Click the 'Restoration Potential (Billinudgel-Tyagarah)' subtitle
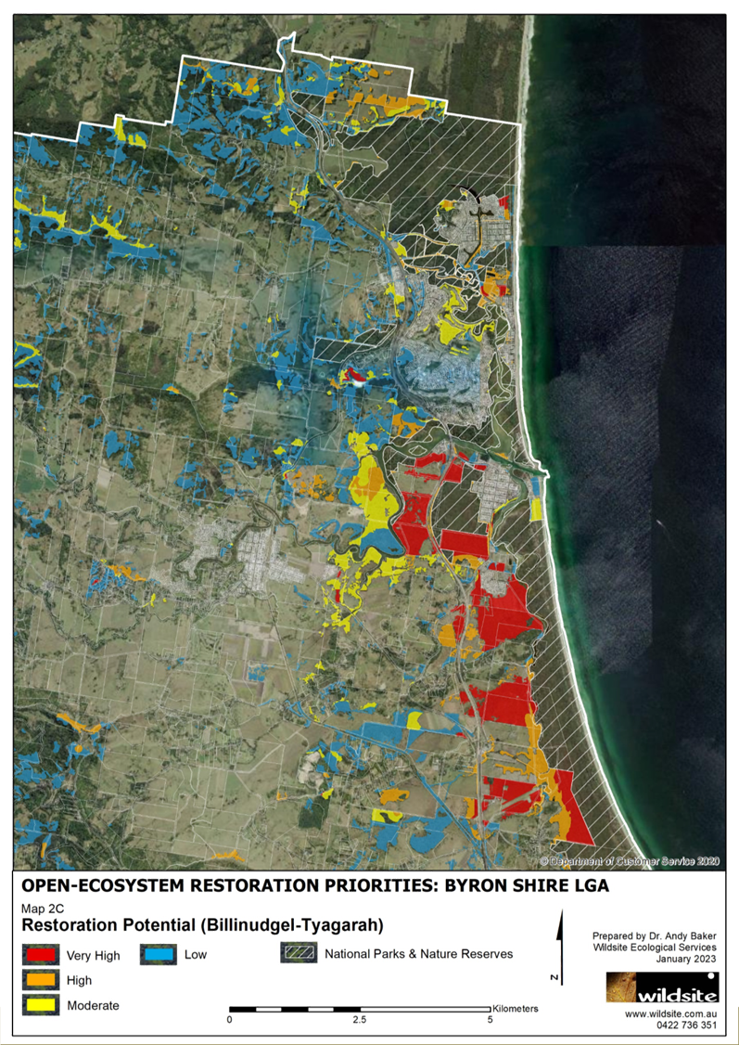The height and width of the screenshot is (1045, 739). point(203,926)
